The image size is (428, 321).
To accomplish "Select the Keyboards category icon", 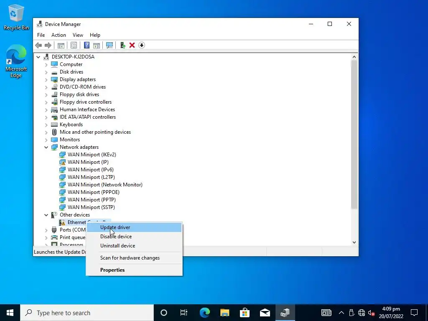I will (x=54, y=125).
